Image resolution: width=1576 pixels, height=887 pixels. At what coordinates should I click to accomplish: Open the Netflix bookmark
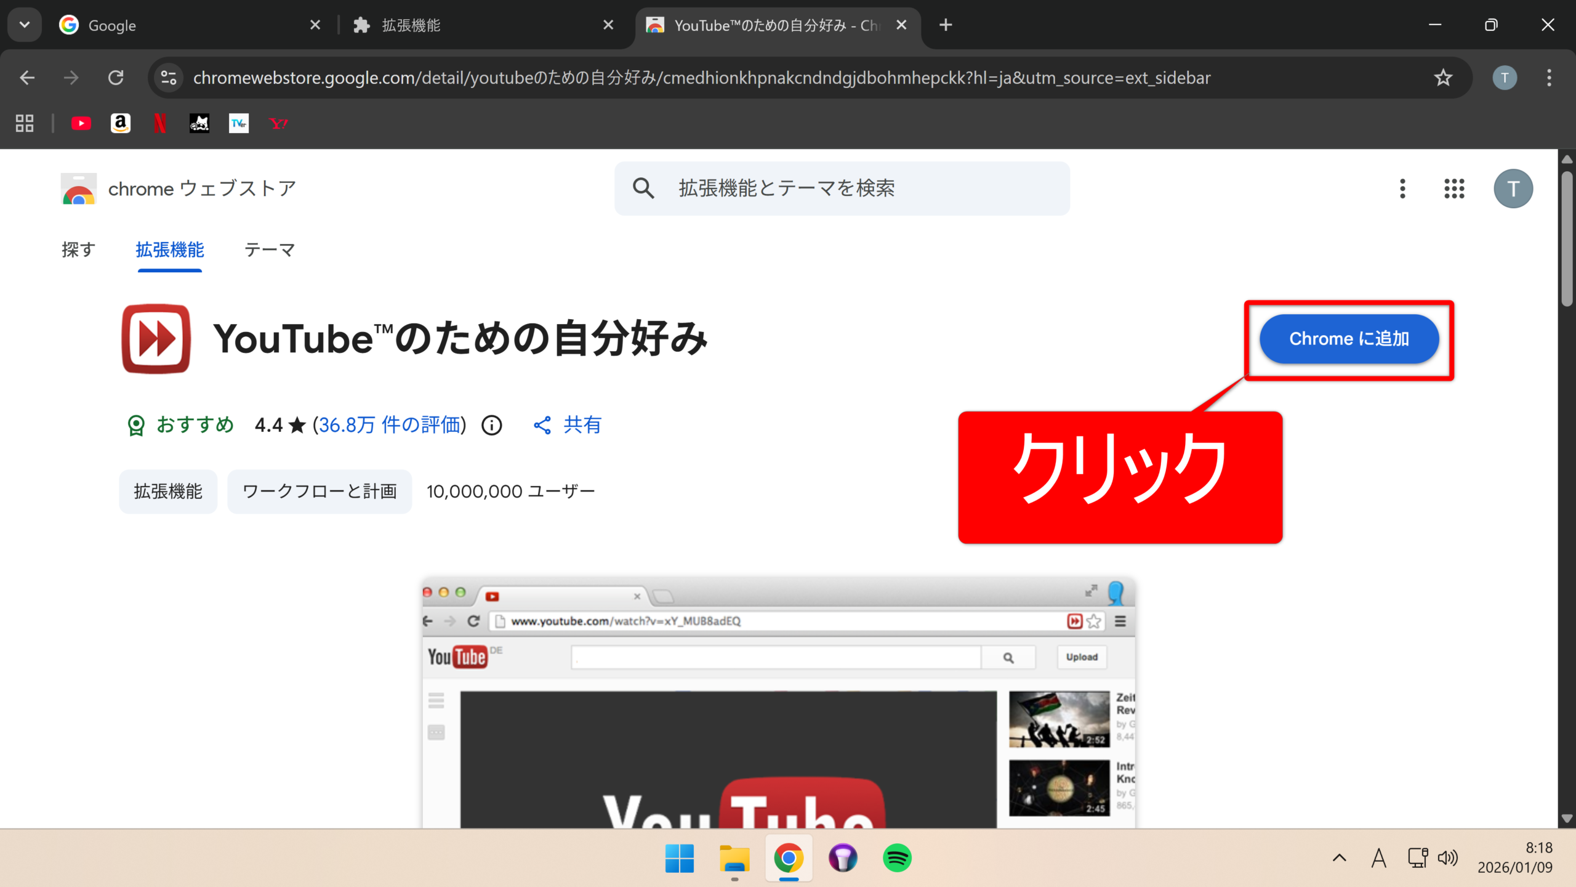point(160,124)
